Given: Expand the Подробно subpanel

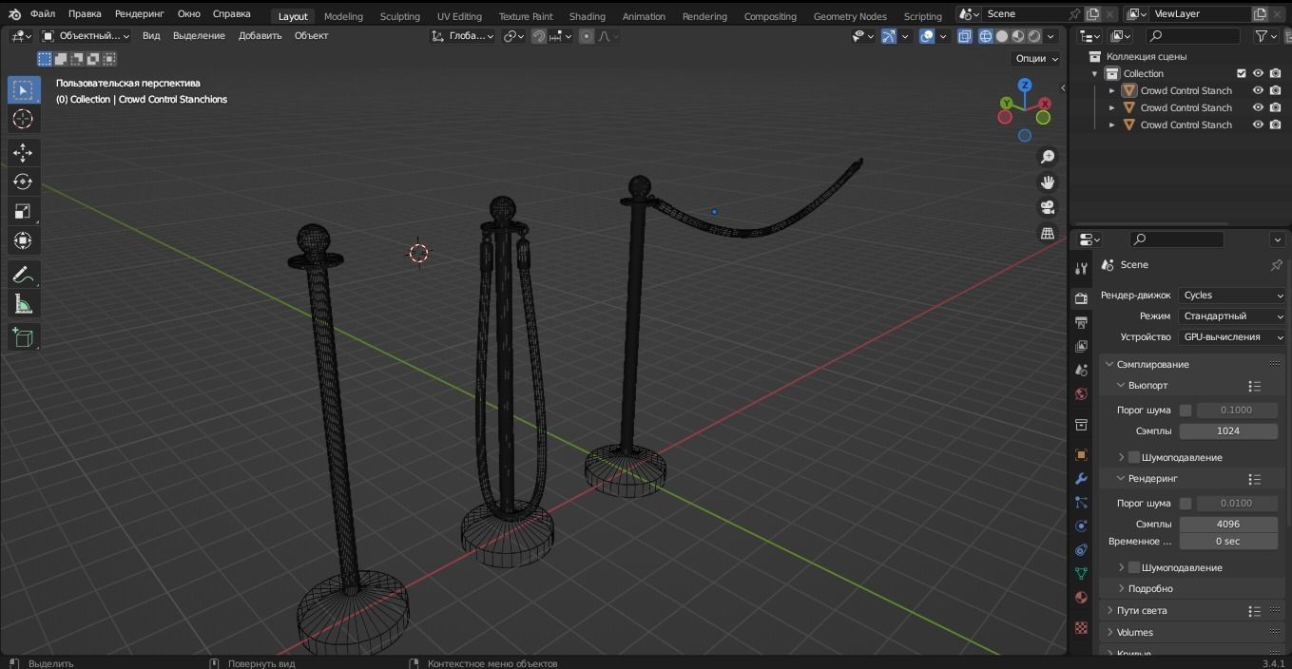Looking at the screenshot, I should [1121, 588].
